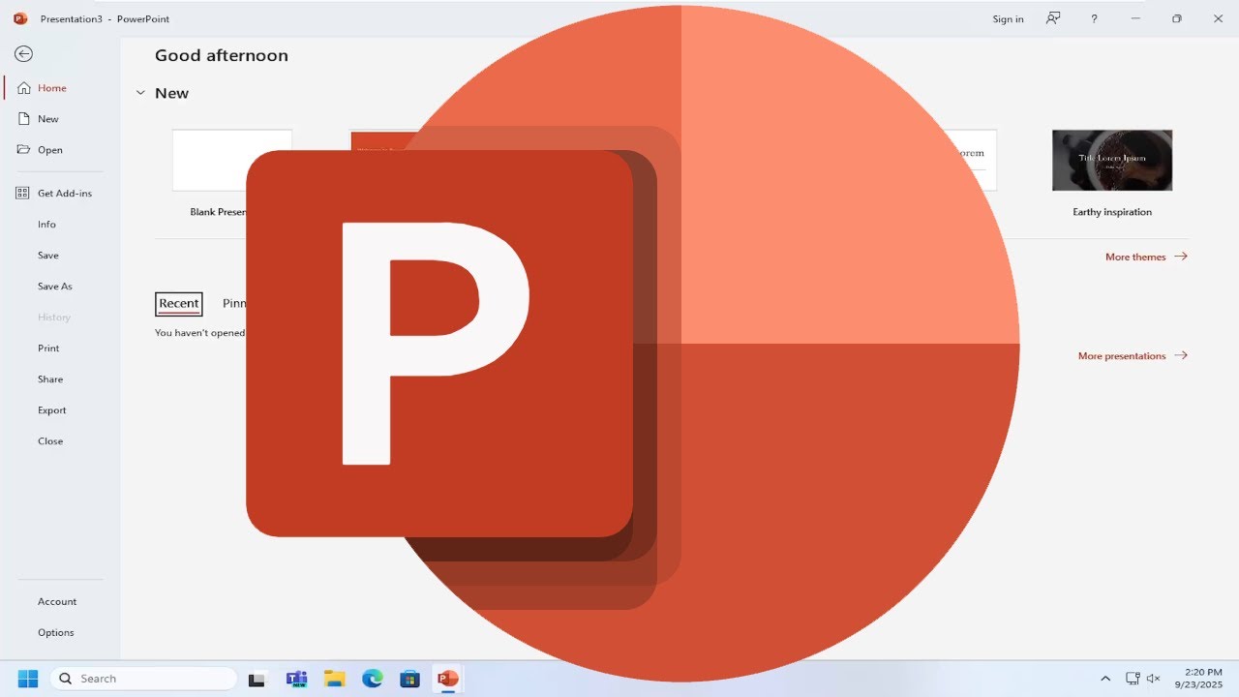Click the Home house icon

pos(23,88)
